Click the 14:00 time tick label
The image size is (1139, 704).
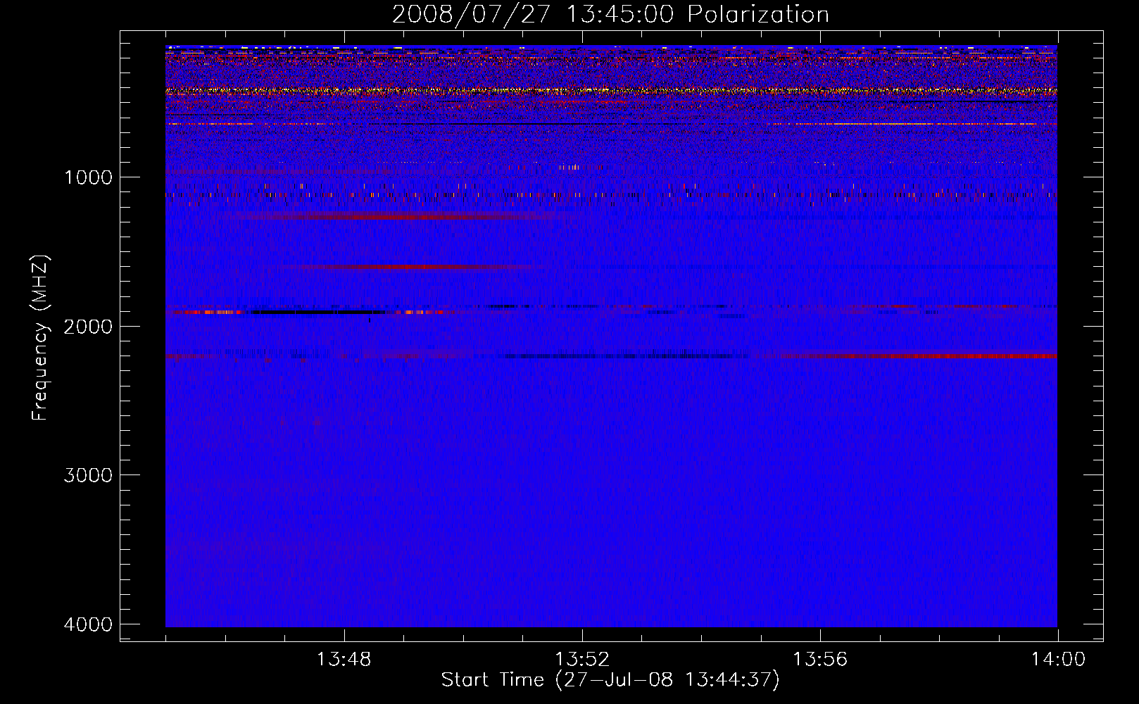(1058, 660)
